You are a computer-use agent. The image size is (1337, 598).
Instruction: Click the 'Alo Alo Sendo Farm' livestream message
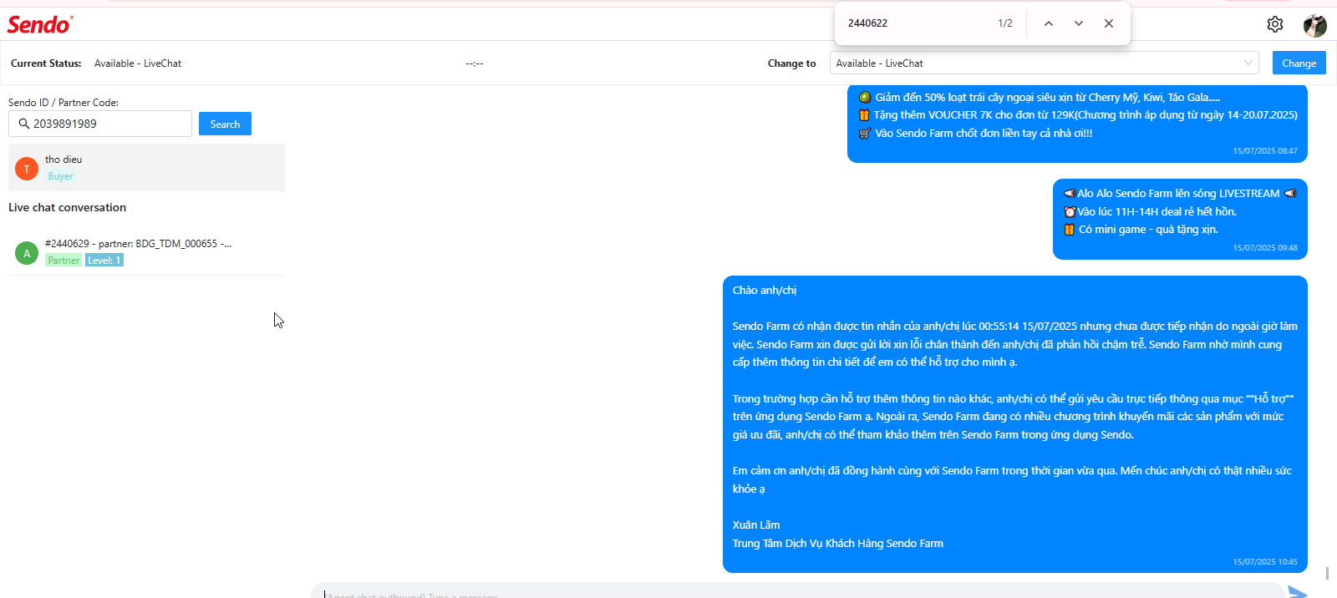click(1180, 219)
